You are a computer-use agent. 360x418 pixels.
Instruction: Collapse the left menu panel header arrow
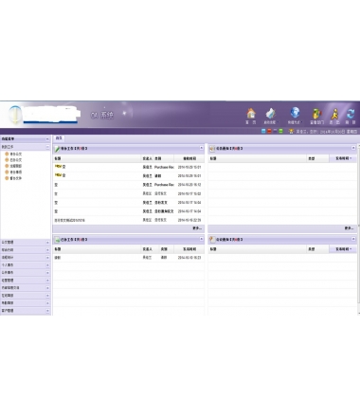coord(47,139)
